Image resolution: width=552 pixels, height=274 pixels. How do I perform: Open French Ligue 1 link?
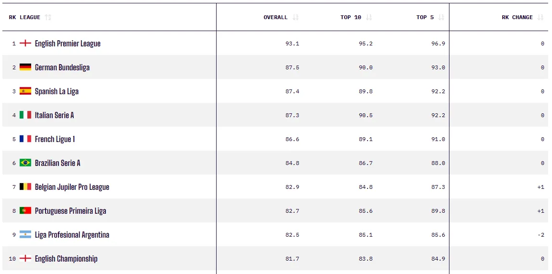click(55, 139)
